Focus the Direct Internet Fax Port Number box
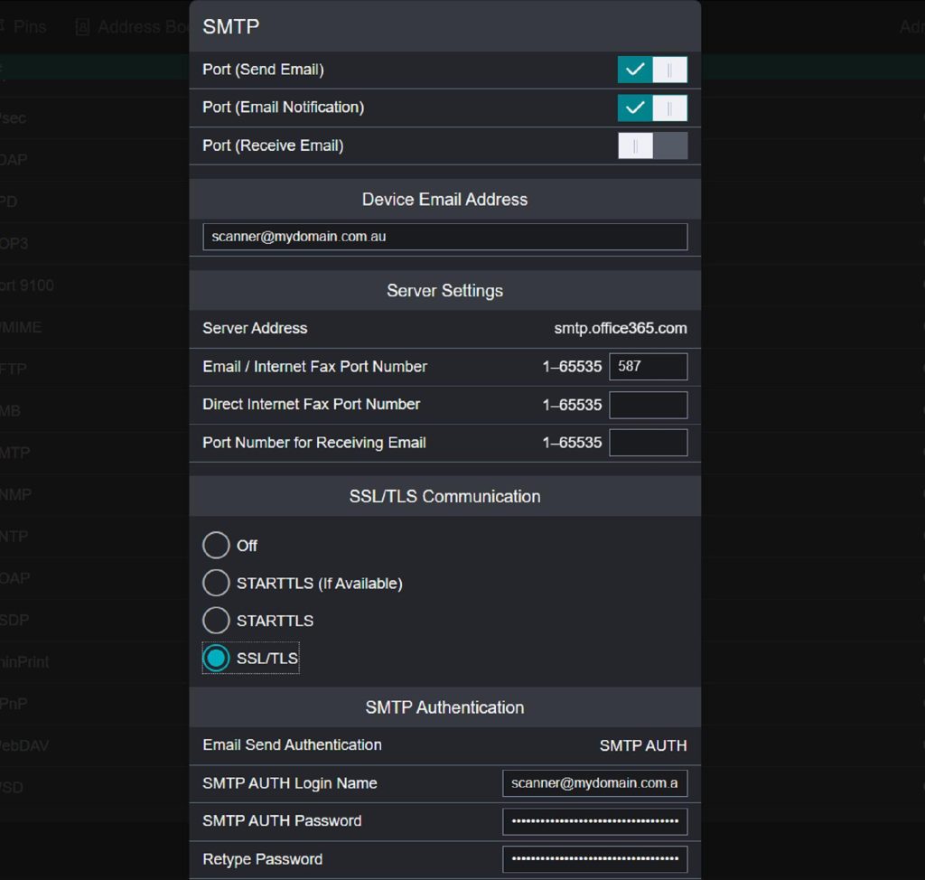The image size is (925, 880). coord(648,405)
